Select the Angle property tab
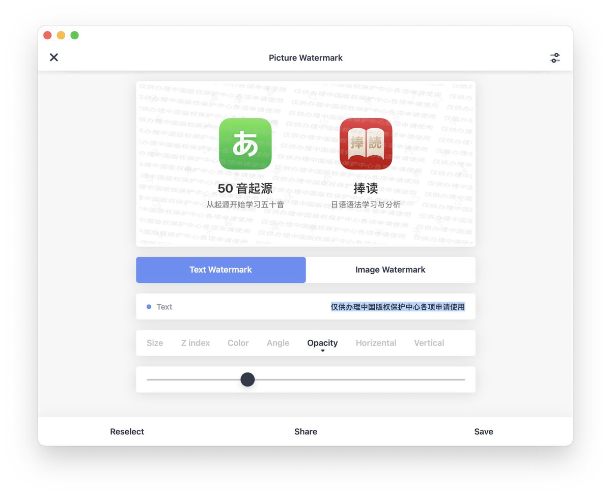 pos(278,343)
